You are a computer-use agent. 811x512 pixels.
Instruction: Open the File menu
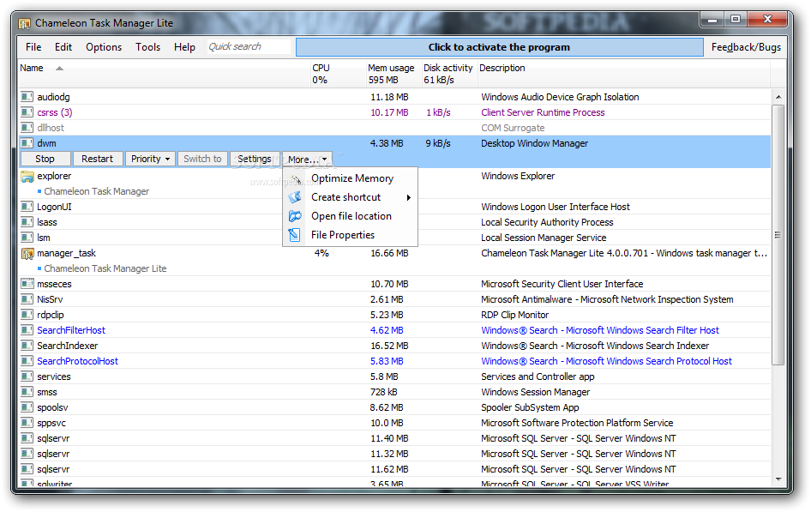[x=33, y=47]
